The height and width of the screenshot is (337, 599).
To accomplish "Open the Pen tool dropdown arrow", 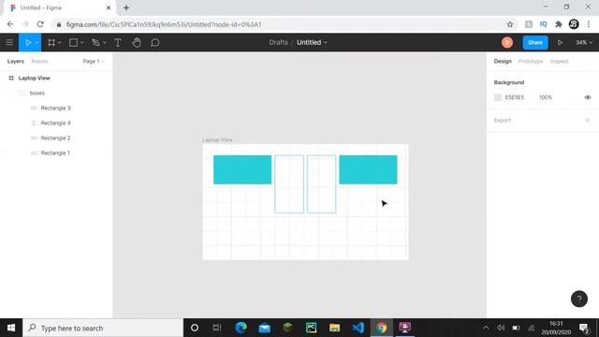I will pyautogui.click(x=104, y=42).
